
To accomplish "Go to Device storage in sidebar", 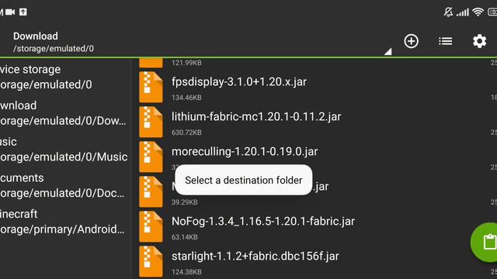I will click(65, 77).
